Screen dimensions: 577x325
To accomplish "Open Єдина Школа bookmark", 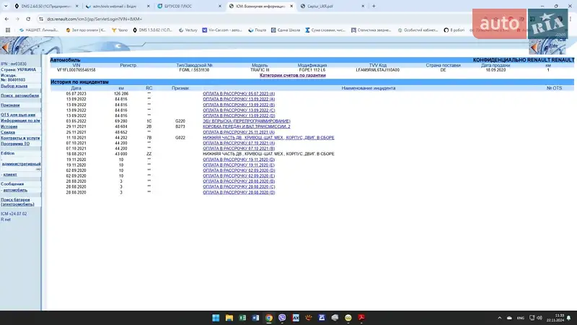I will pos(286,30).
